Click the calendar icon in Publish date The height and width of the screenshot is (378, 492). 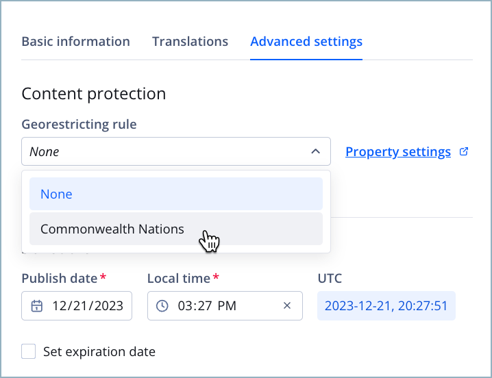(36, 306)
